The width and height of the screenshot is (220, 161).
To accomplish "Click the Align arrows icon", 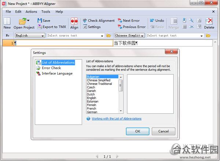I will 74,21.
